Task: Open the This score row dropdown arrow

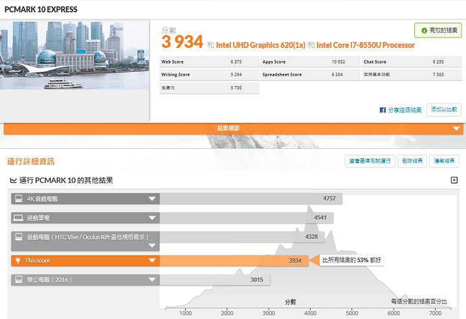Action: [x=152, y=260]
